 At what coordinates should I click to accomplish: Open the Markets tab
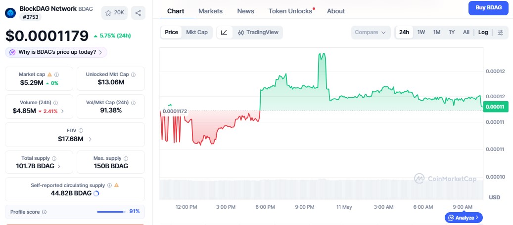point(210,11)
